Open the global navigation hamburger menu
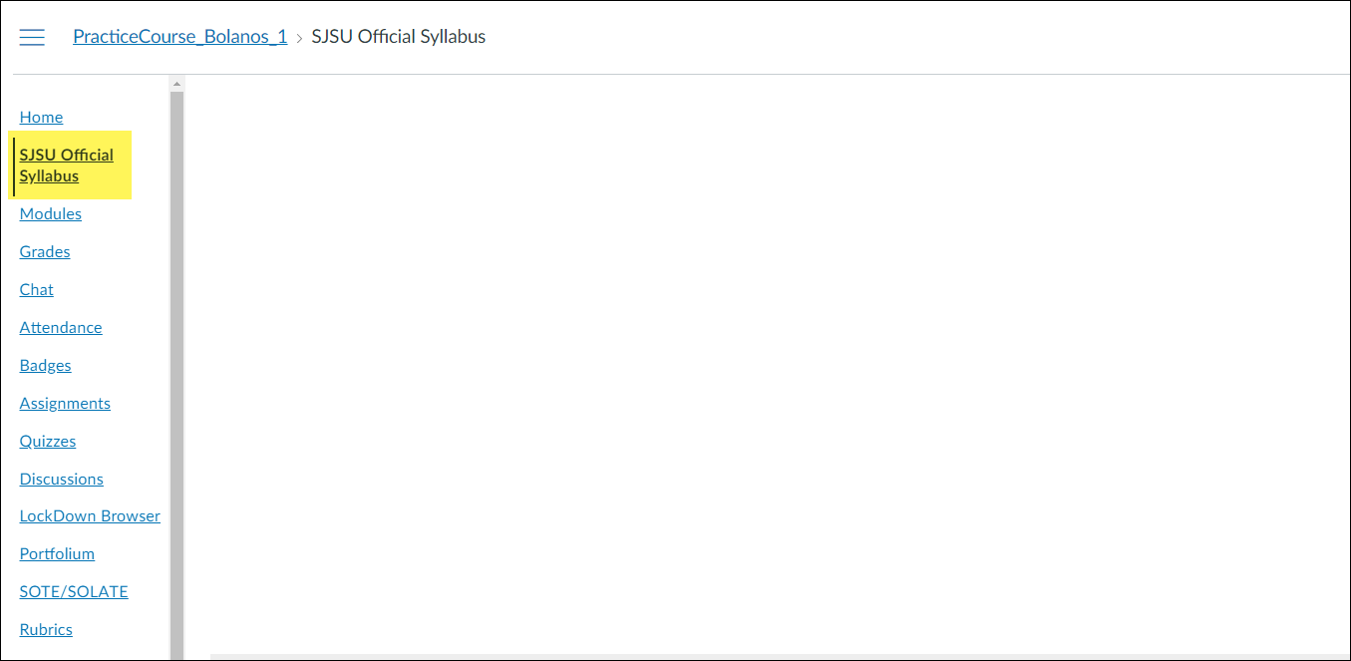This screenshot has height=661, width=1351. (x=32, y=36)
